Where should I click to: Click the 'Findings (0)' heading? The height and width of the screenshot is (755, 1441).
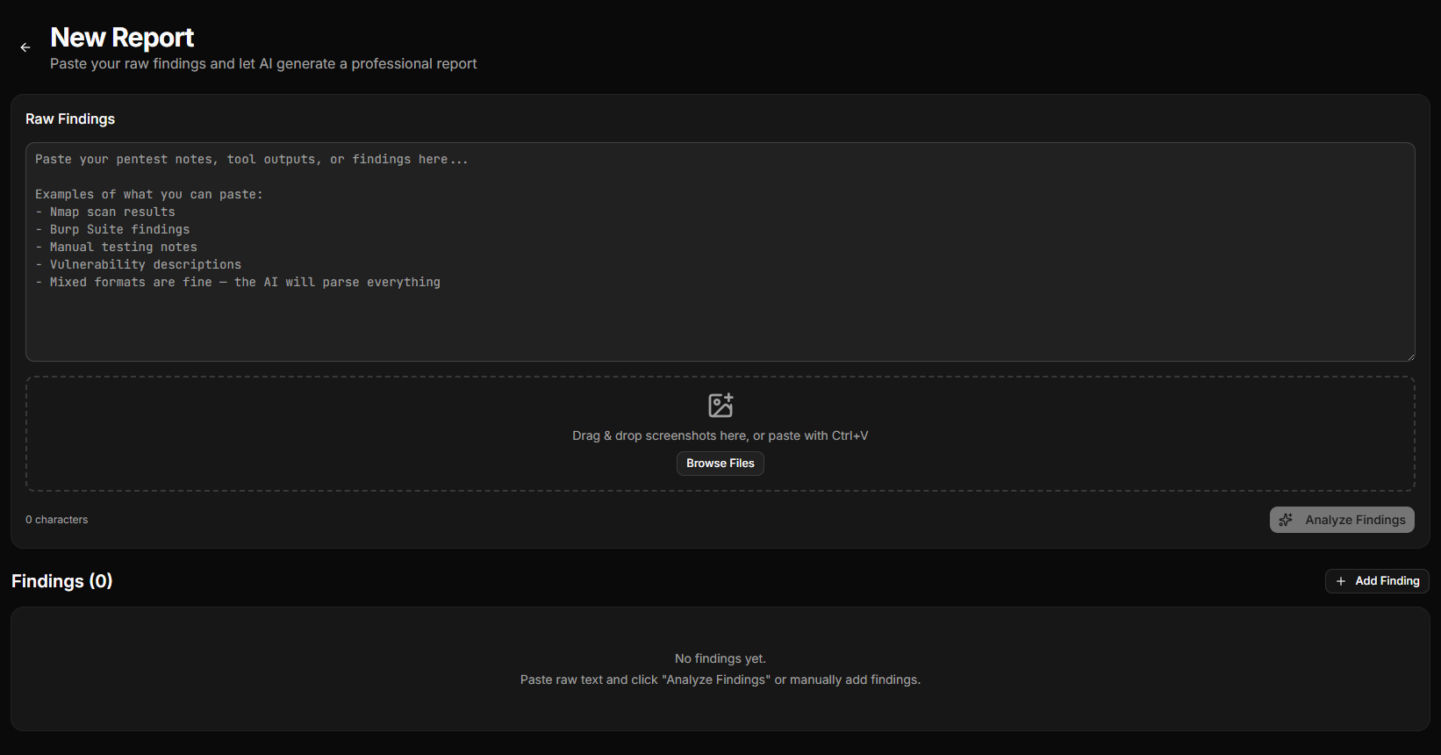pos(62,581)
